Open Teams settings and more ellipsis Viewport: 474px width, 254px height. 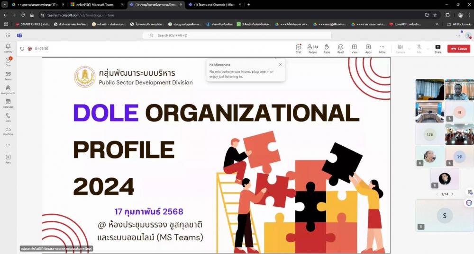pos(458,35)
